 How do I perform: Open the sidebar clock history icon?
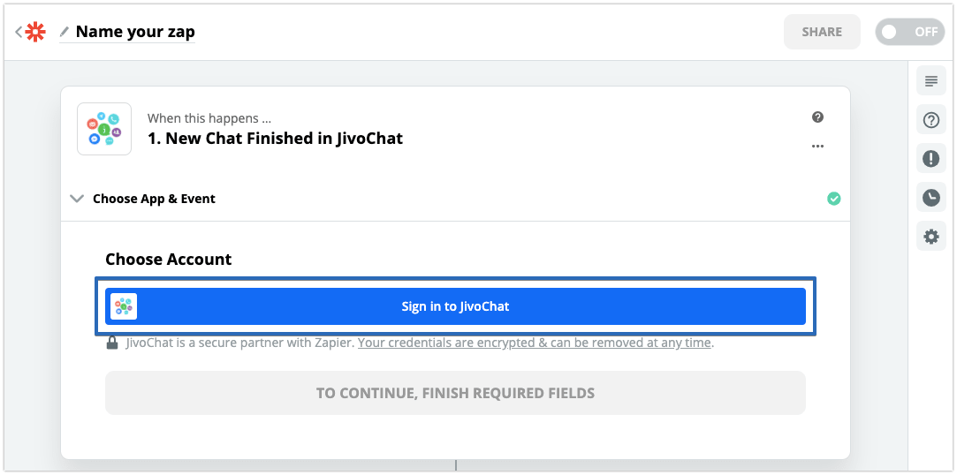pyautogui.click(x=930, y=198)
